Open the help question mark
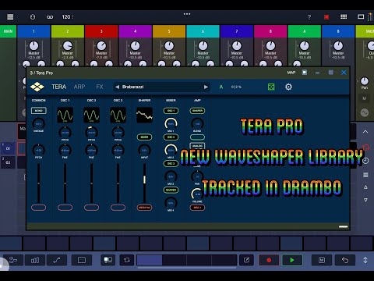 pyautogui.click(x=309, y=17)
